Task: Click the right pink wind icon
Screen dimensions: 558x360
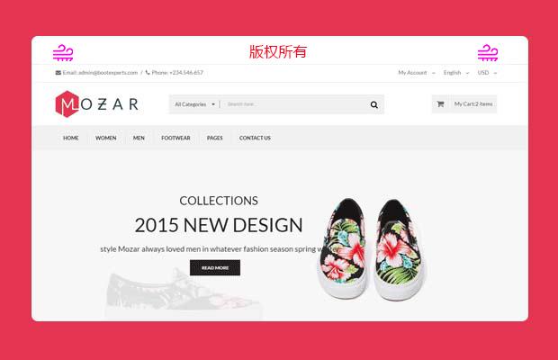Action: (488, 52)
